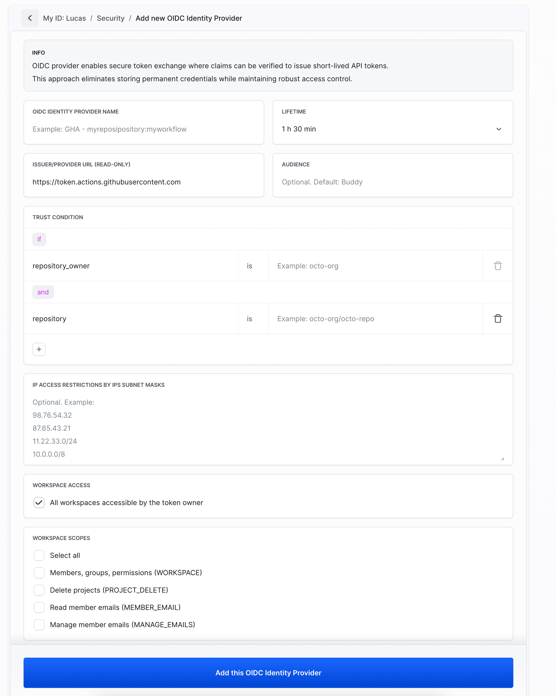
Task: Delete the repository_owner condition with trash icon
Action: click(x=498, y=266)
